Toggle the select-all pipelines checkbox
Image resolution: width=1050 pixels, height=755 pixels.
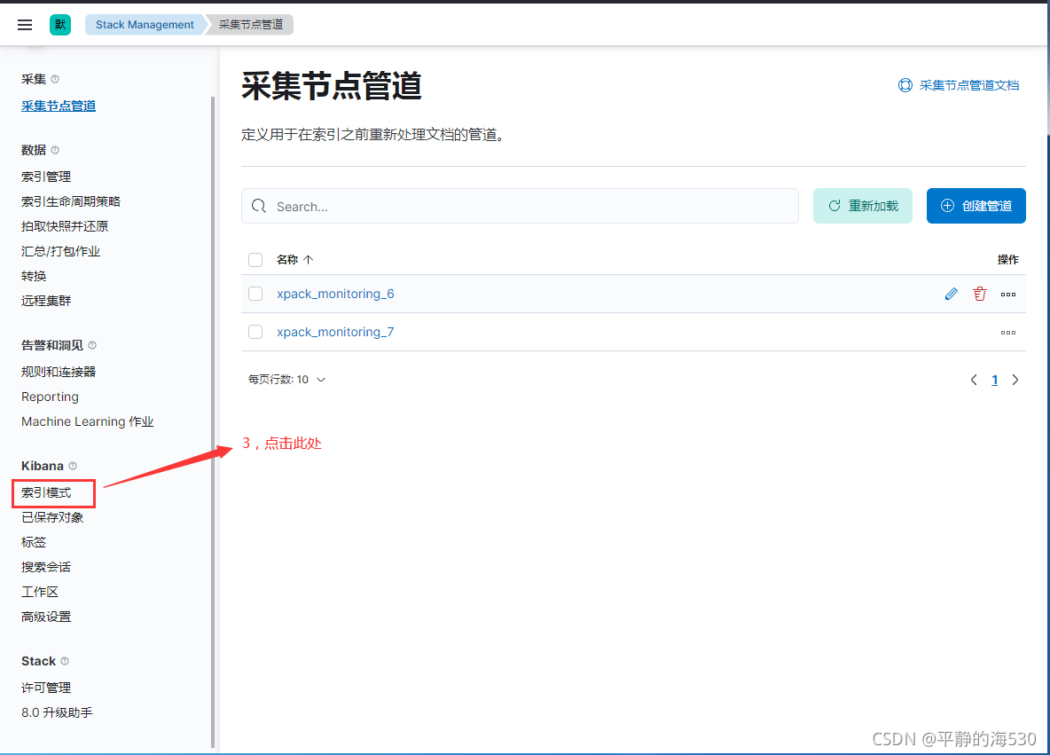pyautogui.click(x=255, y=260)
